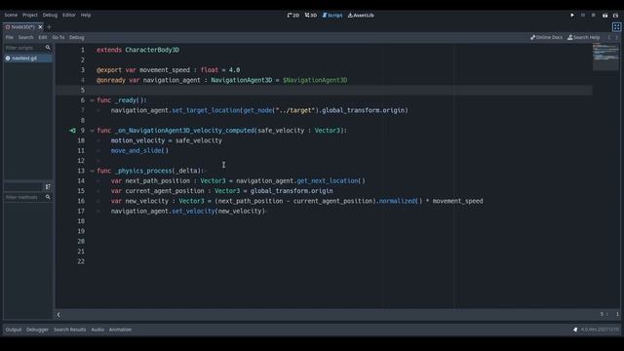
Task: Collapse the scripts panel arrow
Action: 58,314
